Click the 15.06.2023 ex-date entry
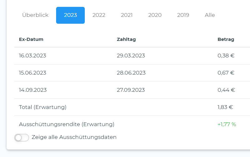The image size is (250, 157). (32, 73)
